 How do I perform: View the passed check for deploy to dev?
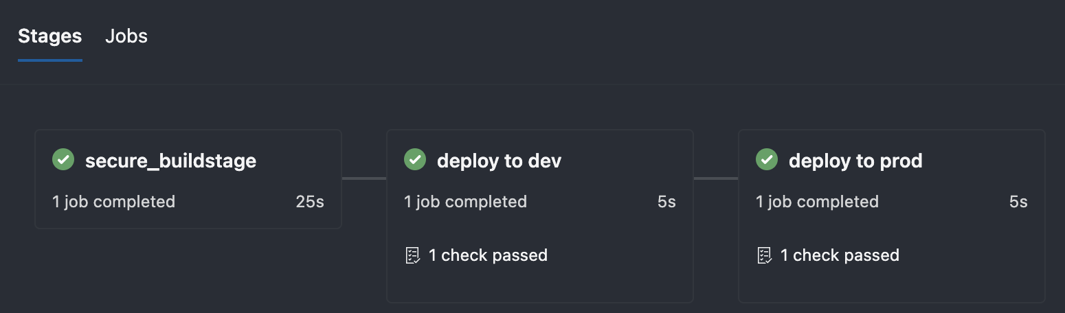[488, 255]
